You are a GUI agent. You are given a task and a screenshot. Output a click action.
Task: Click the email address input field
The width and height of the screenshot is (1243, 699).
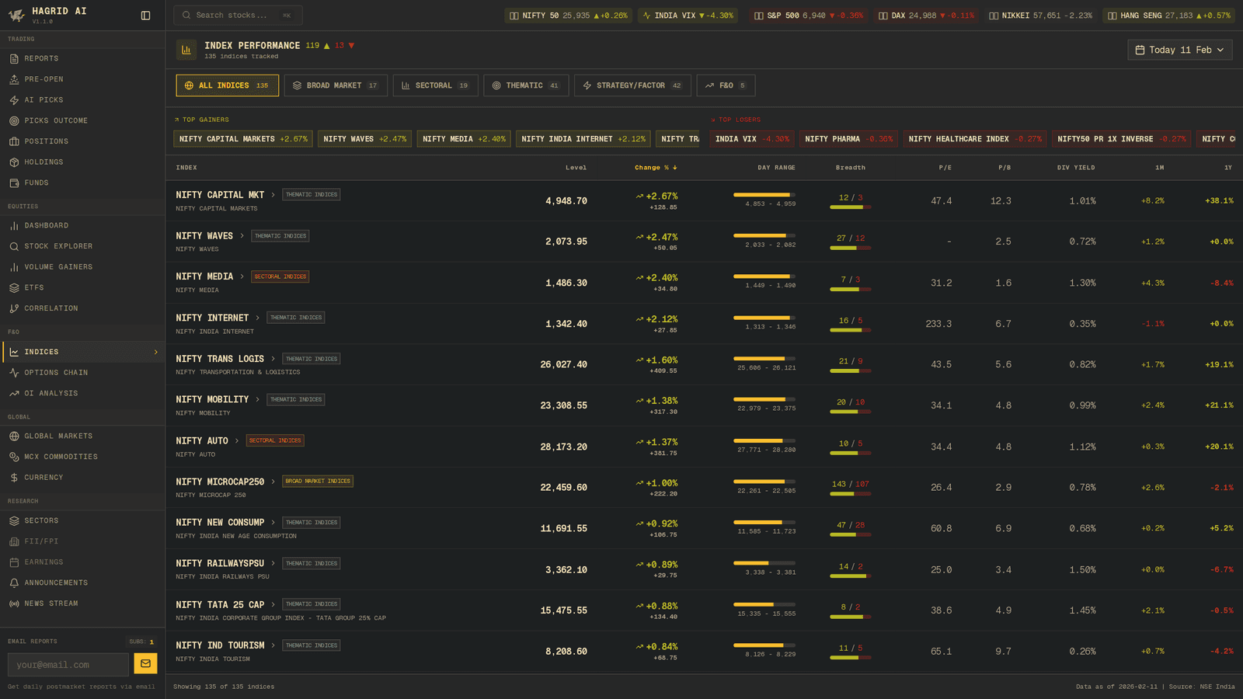pyautogui.click(x=68, y=665)
